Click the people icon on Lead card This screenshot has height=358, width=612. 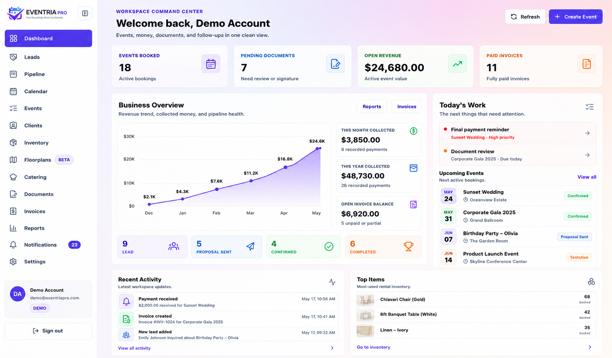[174, 246]
